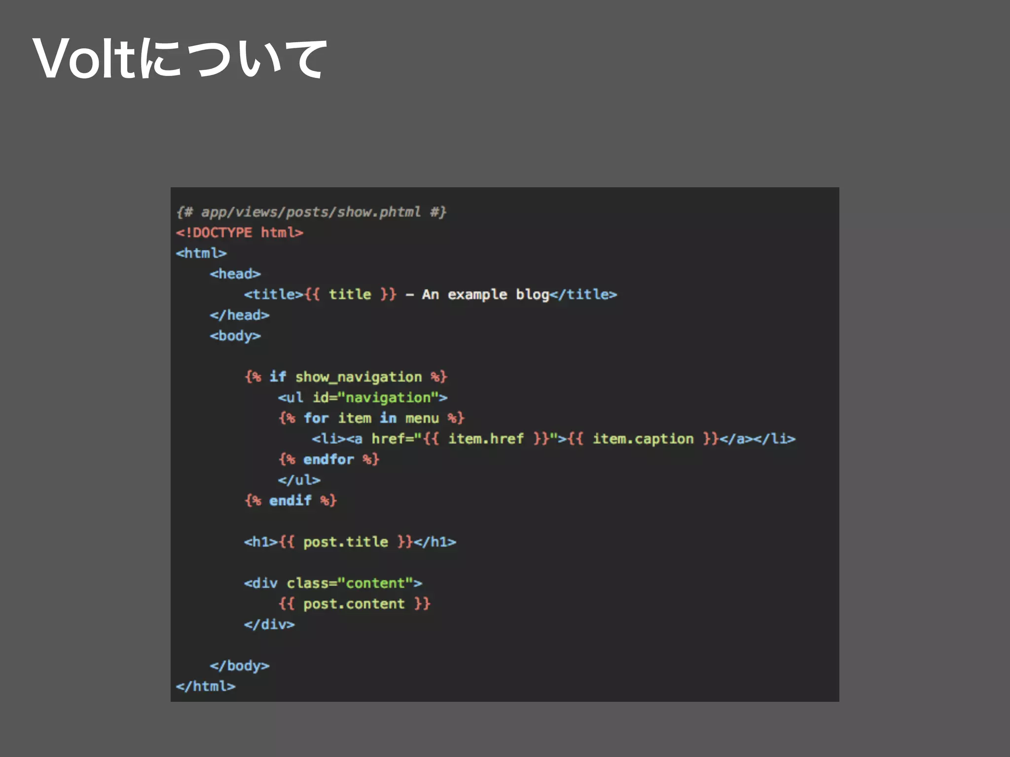The image size is (1010, 757).
Task: Click the <!DOCTYPE html> line
Action: pyautogui.click(x=240, y=233)
